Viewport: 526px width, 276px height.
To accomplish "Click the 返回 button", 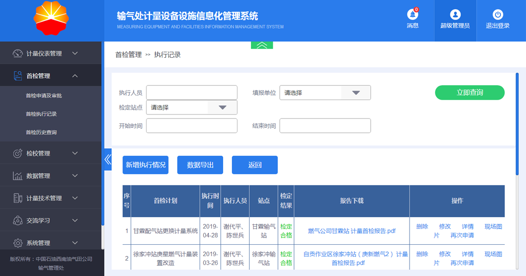I will click(x=255, y=165).
